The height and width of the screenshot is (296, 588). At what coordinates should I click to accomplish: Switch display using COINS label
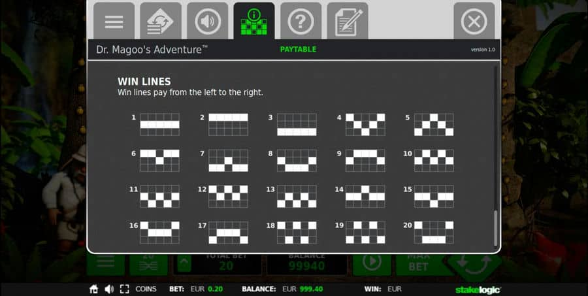146,289
